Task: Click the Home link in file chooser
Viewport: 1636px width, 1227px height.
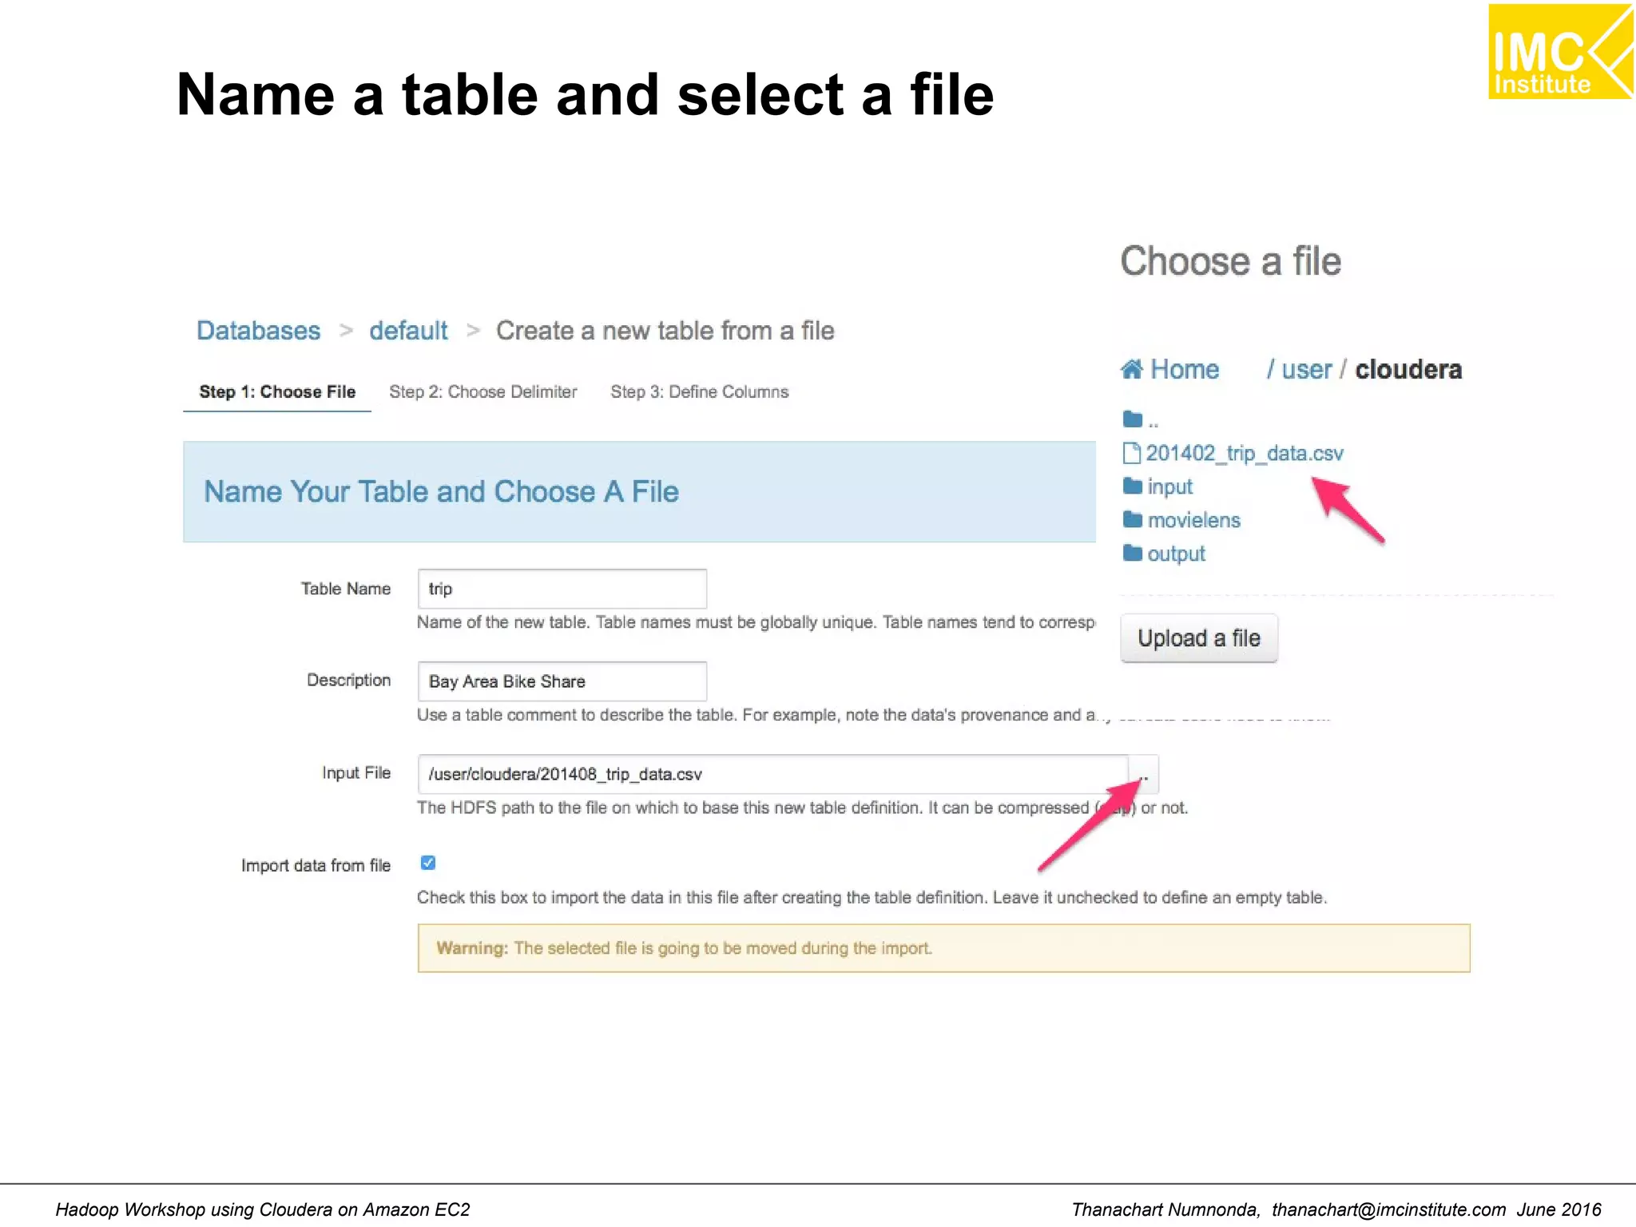Action: click(x=1185, y=369)
